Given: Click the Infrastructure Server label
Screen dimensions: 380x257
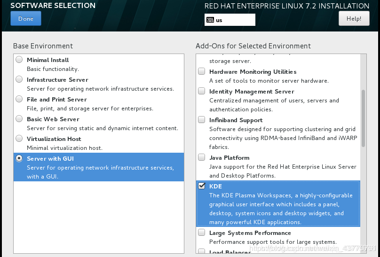Looking at the screenshot, I should coord(57,80).
